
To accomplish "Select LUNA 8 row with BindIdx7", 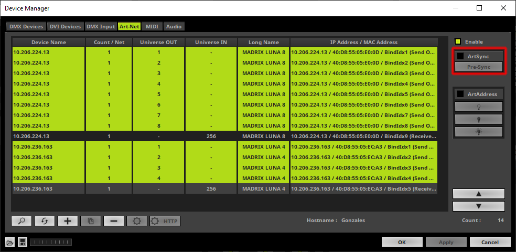I will (x=225, y=115).
